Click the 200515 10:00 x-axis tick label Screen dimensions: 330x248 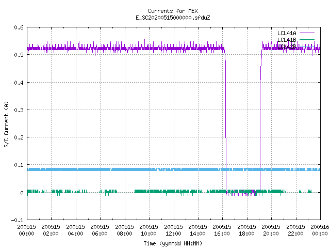pos(148,230)
